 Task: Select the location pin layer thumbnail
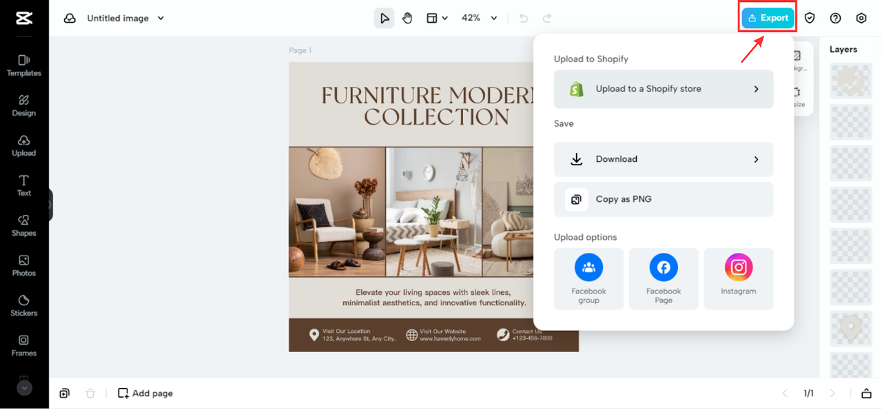[851, 329]
